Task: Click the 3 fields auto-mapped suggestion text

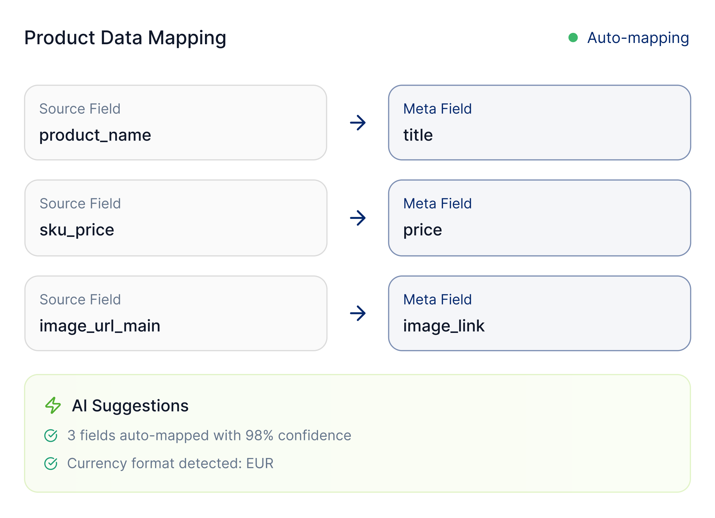Action: (x=209, y=436)
